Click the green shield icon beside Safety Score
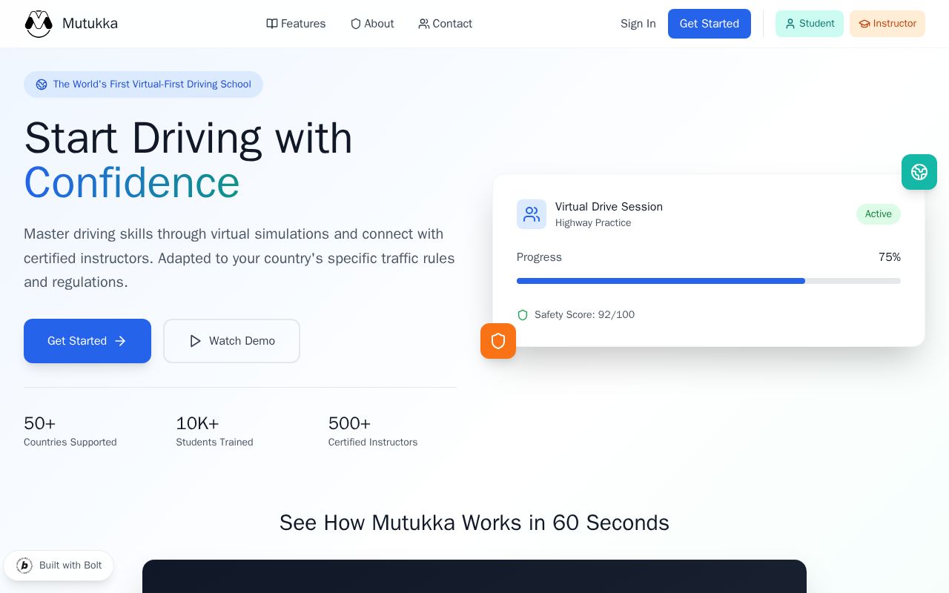The width and height of the screenshot is (949, 593). tap(523, 315)
